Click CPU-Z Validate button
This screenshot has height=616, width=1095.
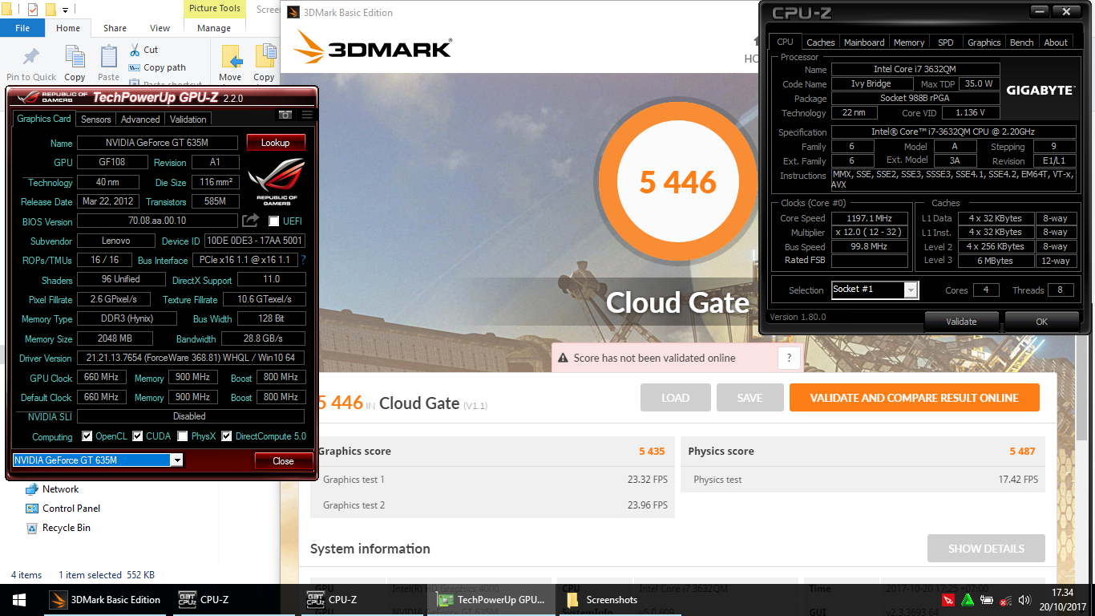point(961,322)
